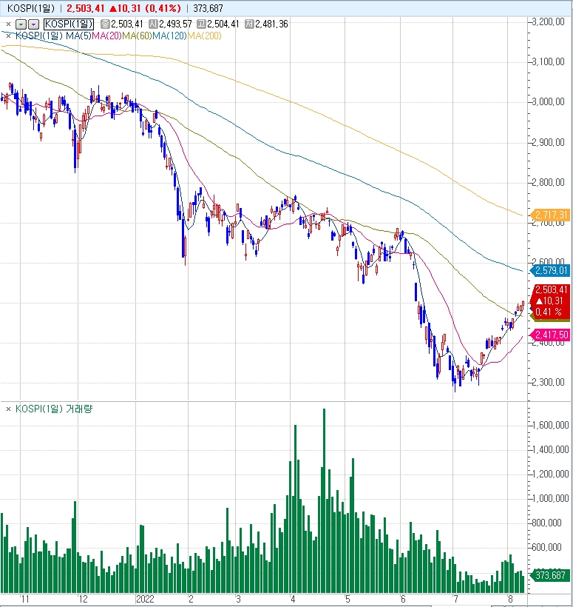Image resolution: width=573 pixels, height=607 pixels.
Task: Click the 800,000 volume axis label
Action: [546, 523]
